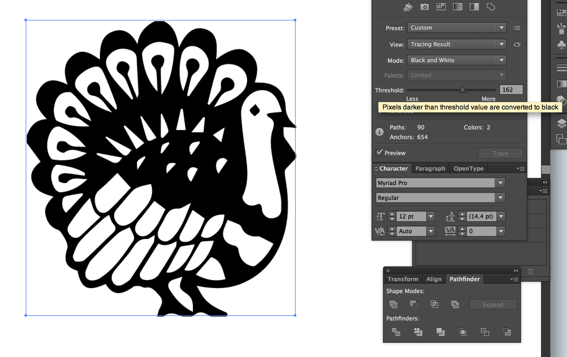Switch to the Align tab

[x=434, y=279]
